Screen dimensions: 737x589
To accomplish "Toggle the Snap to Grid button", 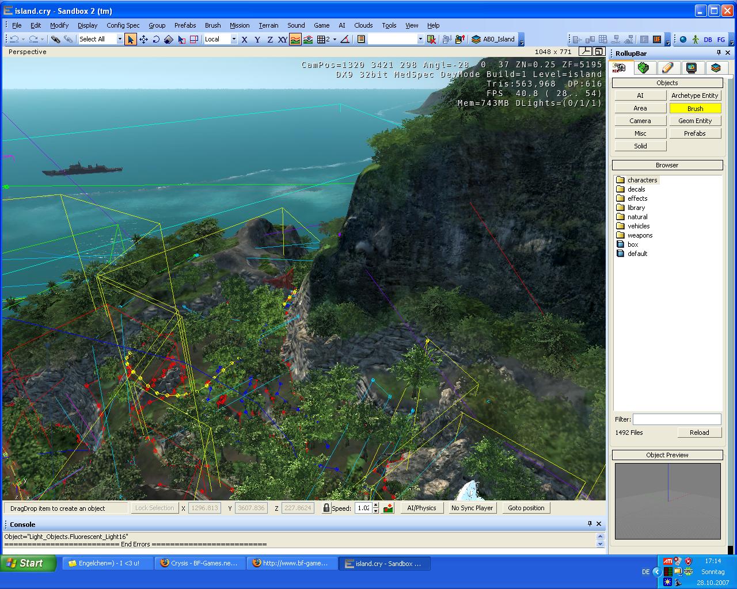I will pyautogui.click(x=324, y=39).
